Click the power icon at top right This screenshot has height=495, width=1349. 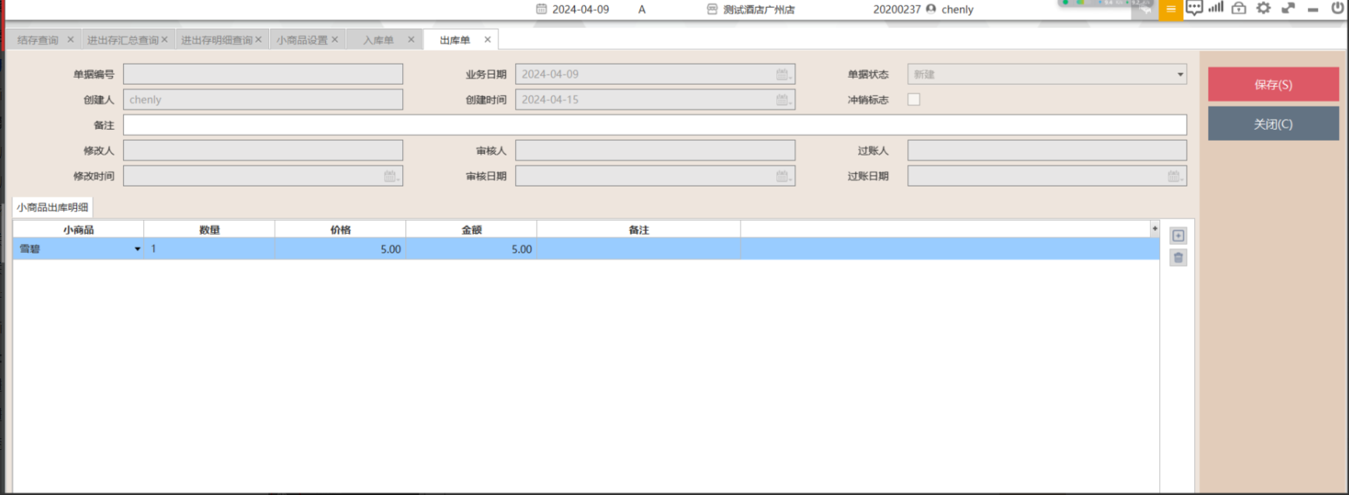(1337, 9)
